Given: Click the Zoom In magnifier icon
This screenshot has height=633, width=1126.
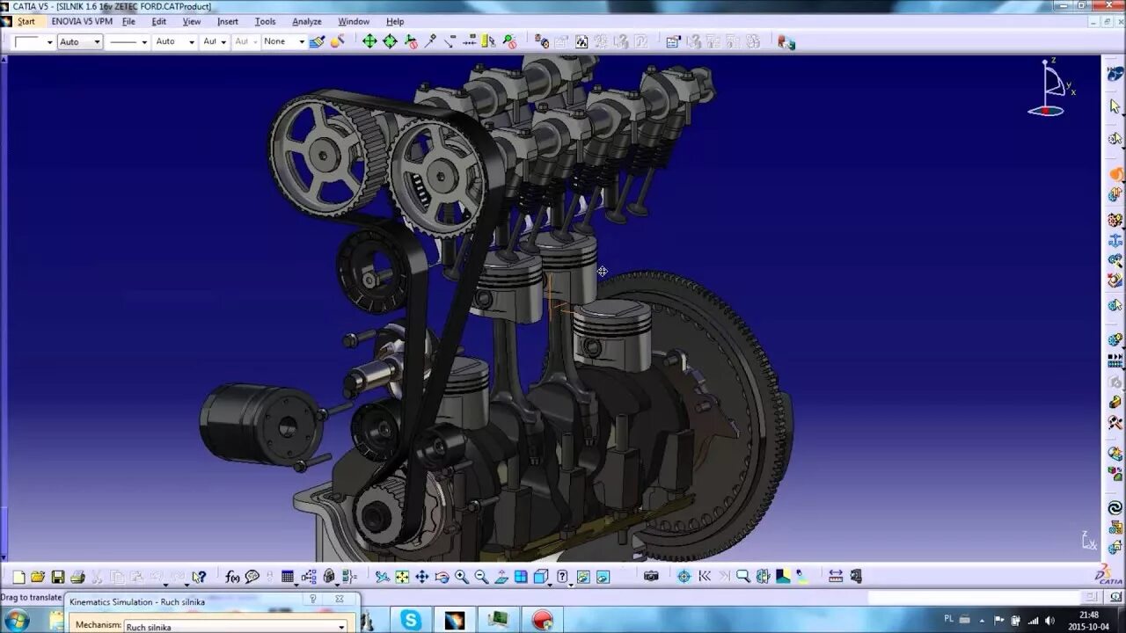Looking at the screenshot, I should pos(462,577).
